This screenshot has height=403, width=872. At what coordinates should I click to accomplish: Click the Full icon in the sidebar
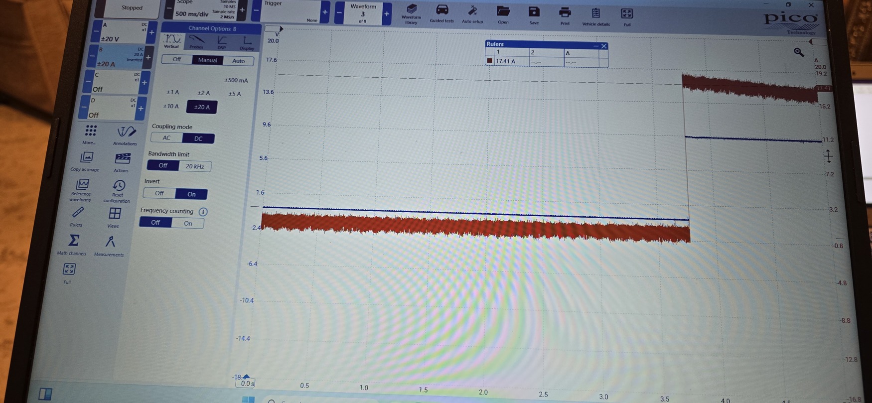68,273
